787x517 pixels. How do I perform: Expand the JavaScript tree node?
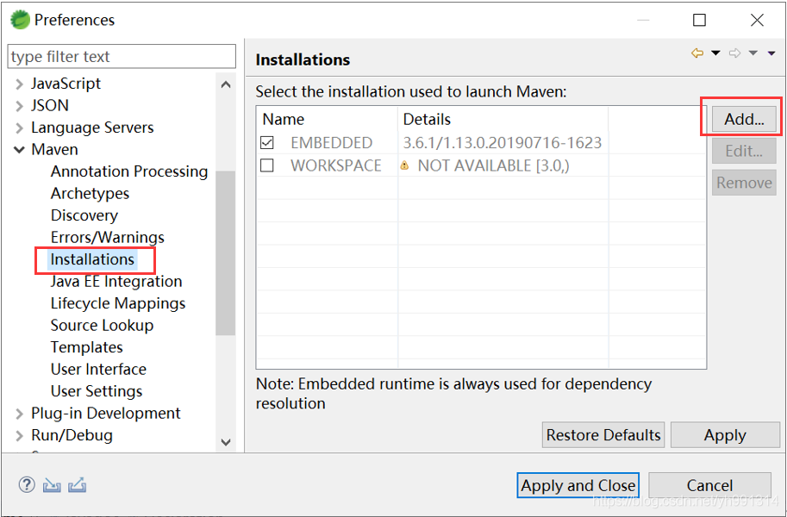tap(19, 84)
